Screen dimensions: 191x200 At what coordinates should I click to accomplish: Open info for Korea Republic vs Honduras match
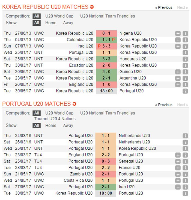tap(185, 59)
